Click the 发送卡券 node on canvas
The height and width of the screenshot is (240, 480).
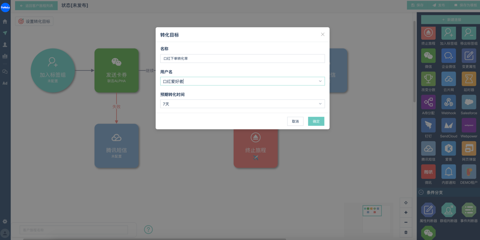[117, 70]
